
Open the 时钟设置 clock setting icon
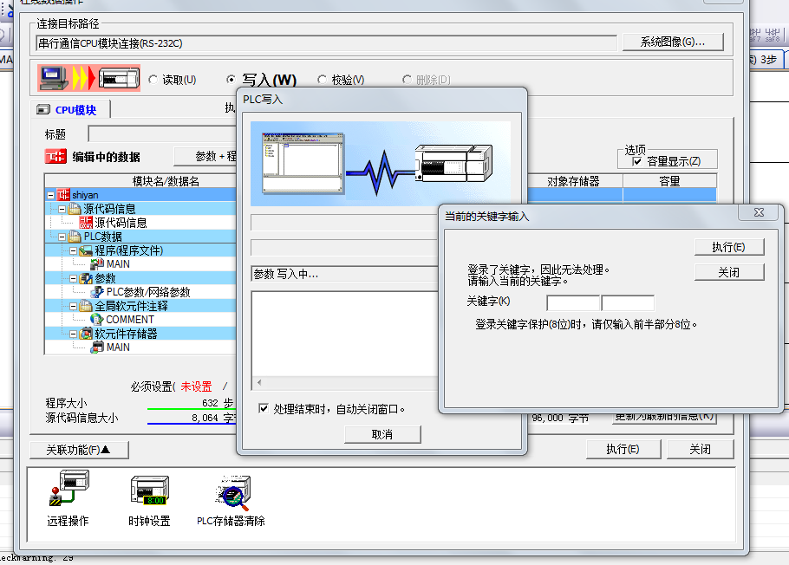(148, 494)
